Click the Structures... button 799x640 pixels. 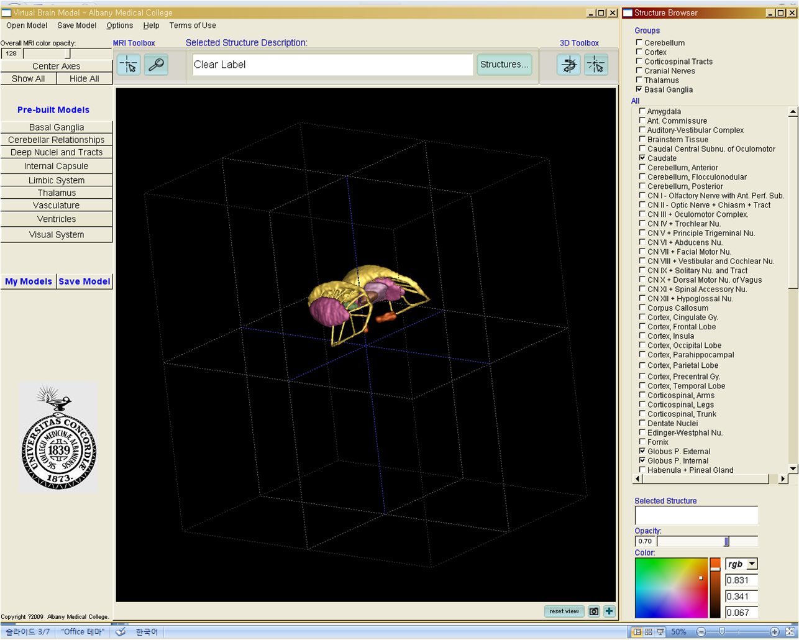(504, 65)
